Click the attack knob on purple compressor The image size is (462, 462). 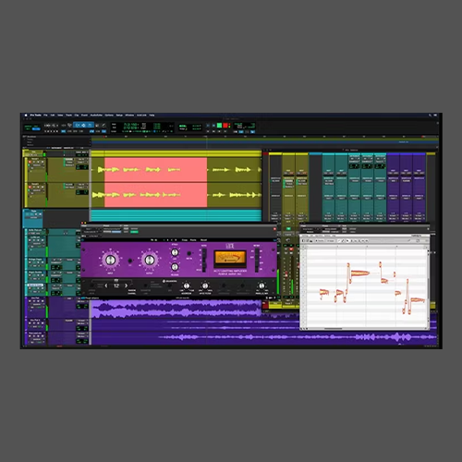(x=175, y=252)
